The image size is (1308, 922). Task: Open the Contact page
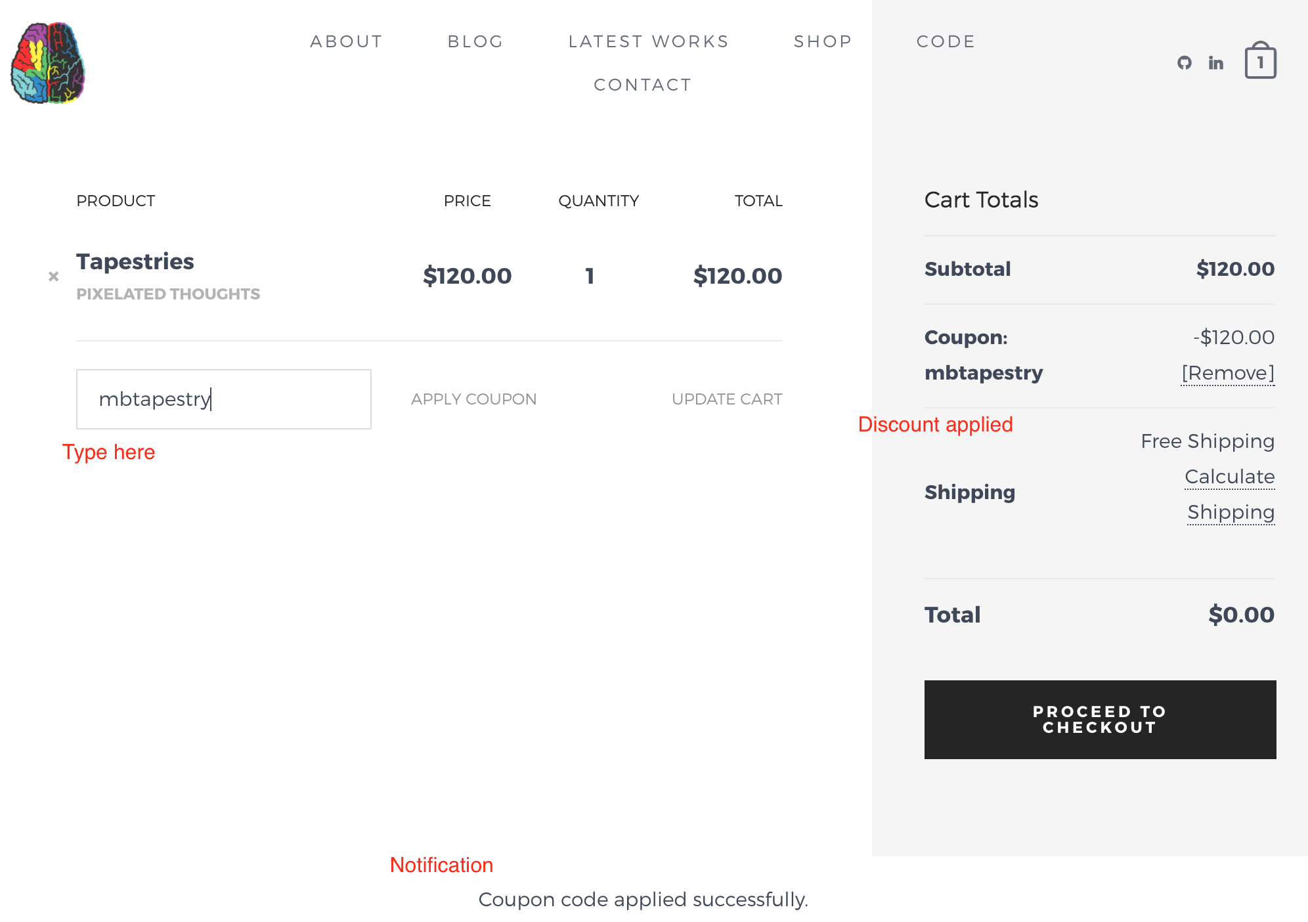click(x=643, y=85)
